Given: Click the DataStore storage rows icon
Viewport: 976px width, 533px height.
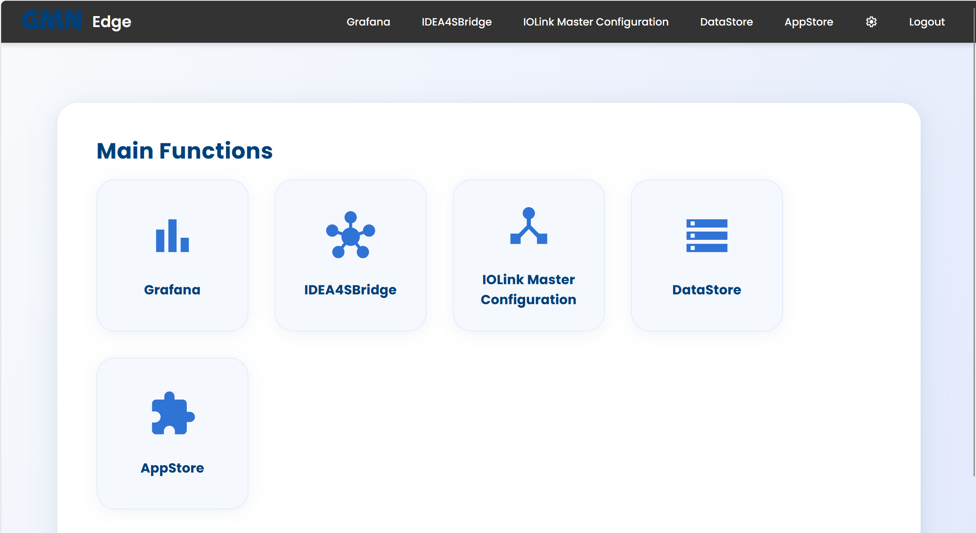Looking at the screenshot, I should pyautogui.click(x=706, y=235).
